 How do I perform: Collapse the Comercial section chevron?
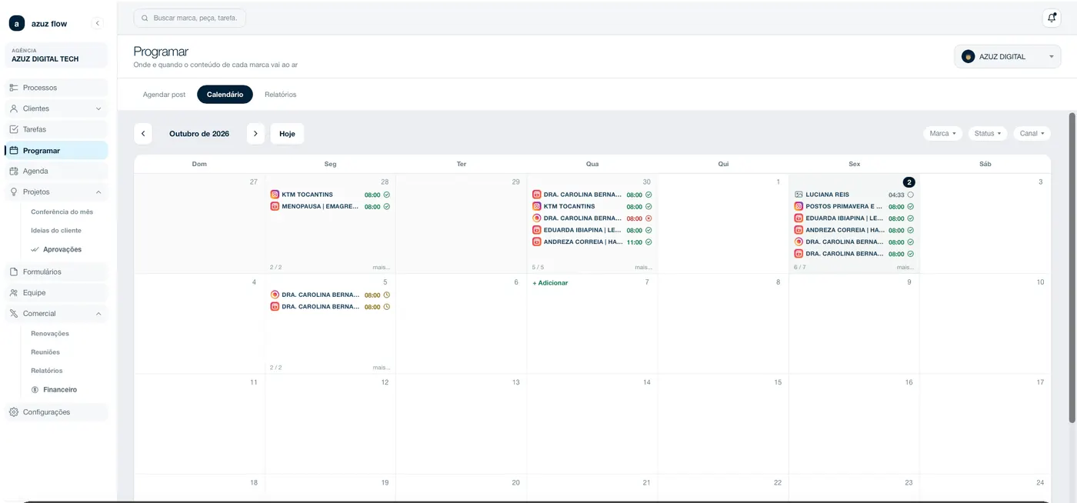98,314
